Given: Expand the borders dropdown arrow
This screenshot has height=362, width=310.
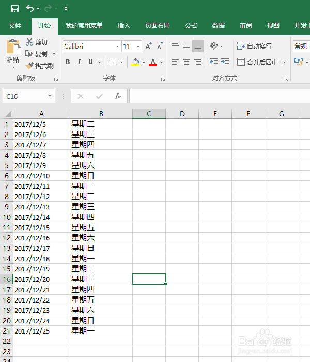Looking at the screenshot, I should [x=121, y=62].
